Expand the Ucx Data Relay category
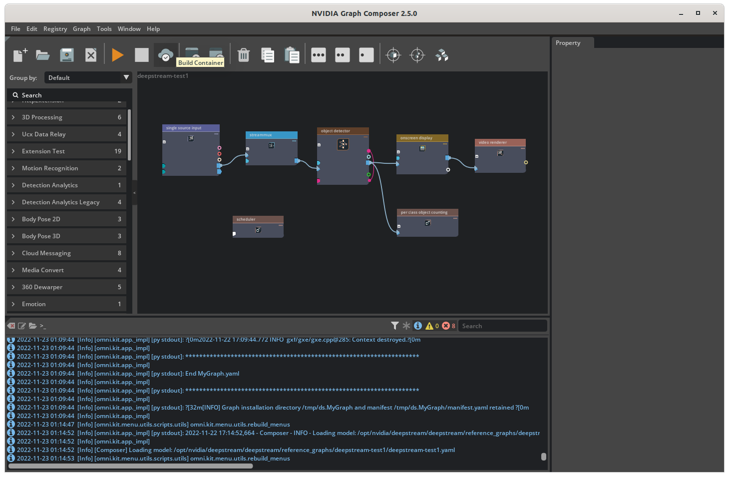Image resolution: width=729 pixels, height=477 pixels. point(66,134)
